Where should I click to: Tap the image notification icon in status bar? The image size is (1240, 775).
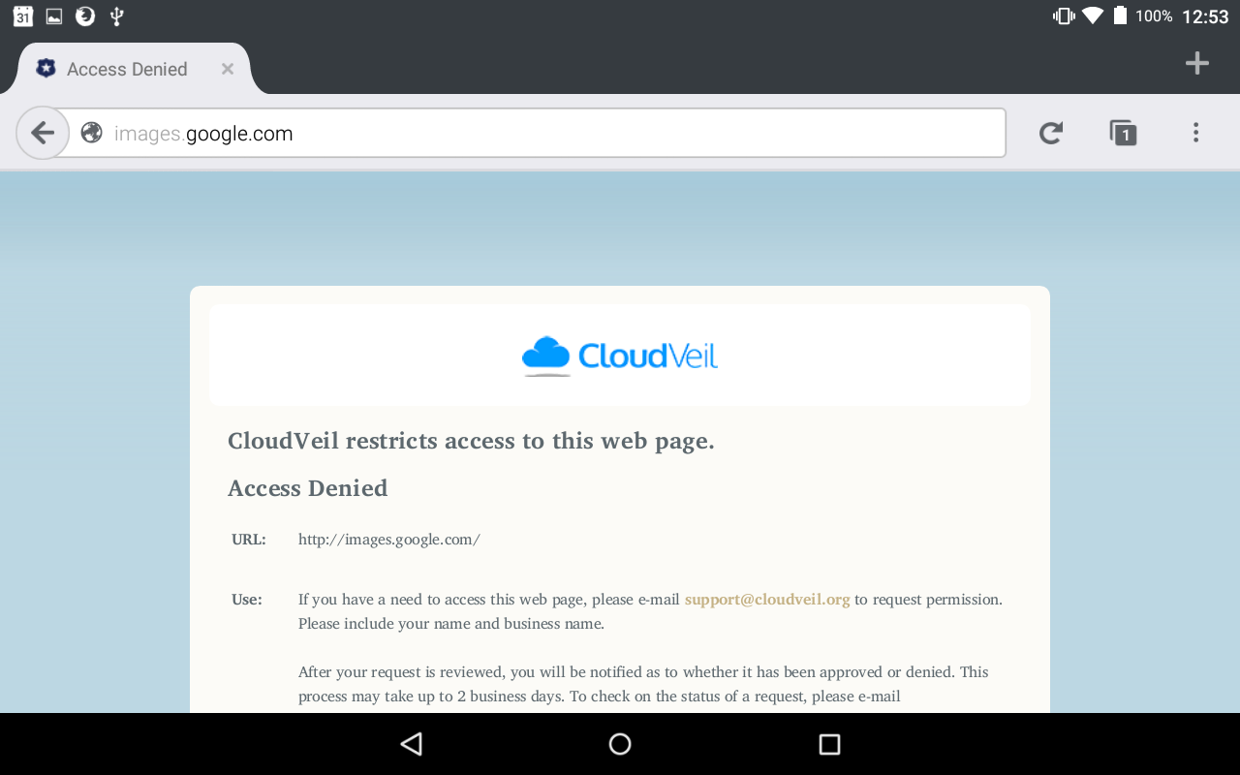pyautogui.click(x=54, y=15)
